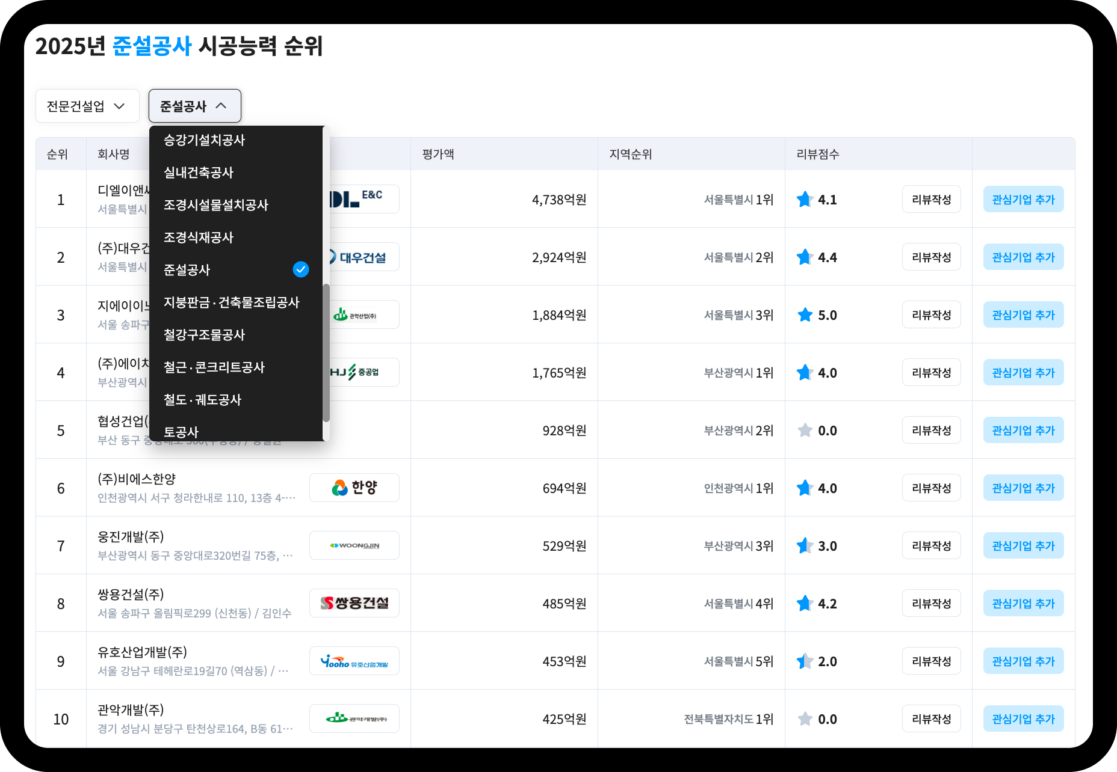
Task: Open the 전문건설업 category dropdown
Action: point(87,106)
